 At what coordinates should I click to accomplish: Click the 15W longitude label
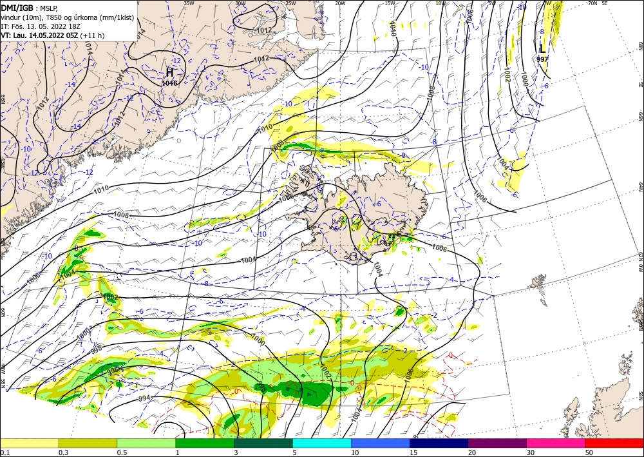pyautogui.click(x=390, y=3)
